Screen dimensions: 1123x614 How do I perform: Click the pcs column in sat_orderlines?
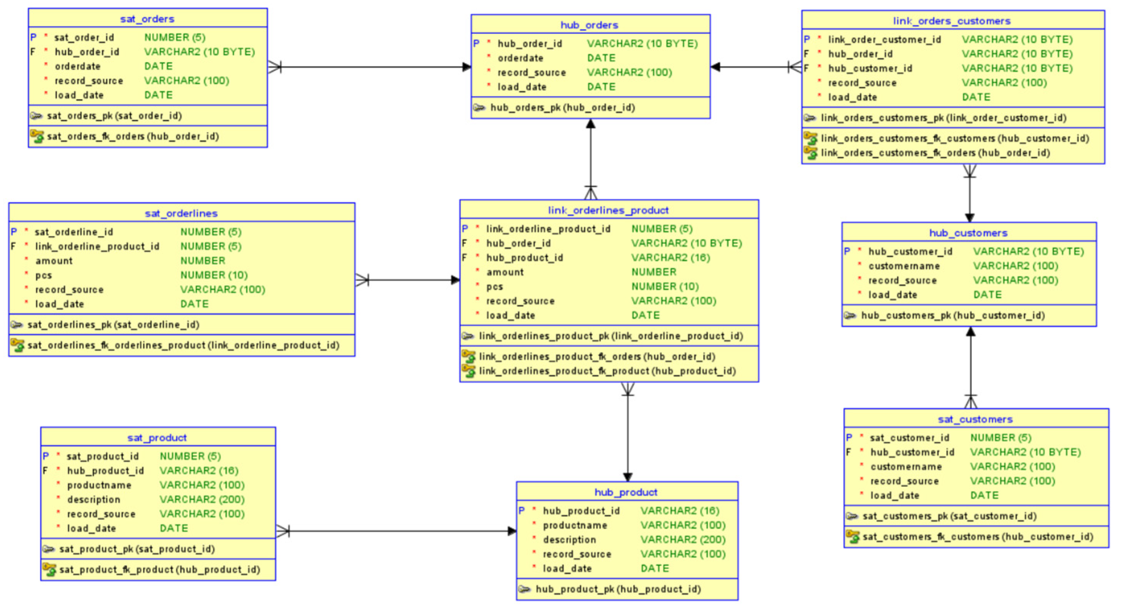[x=43, y=275]
